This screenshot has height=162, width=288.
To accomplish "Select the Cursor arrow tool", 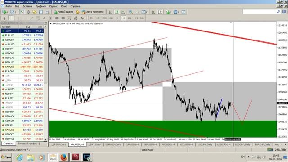I will tap(4, 18).
